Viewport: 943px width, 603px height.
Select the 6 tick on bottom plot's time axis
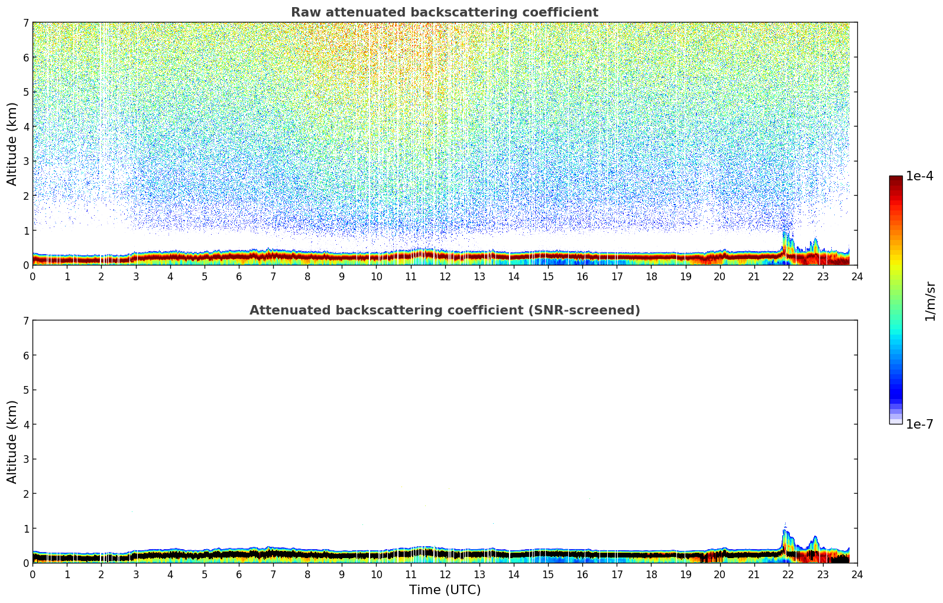tap(239, 574)
